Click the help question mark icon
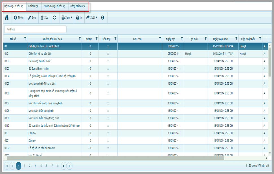Image resolution: width=274 pixels, height=174 pixels. (103, 18)
